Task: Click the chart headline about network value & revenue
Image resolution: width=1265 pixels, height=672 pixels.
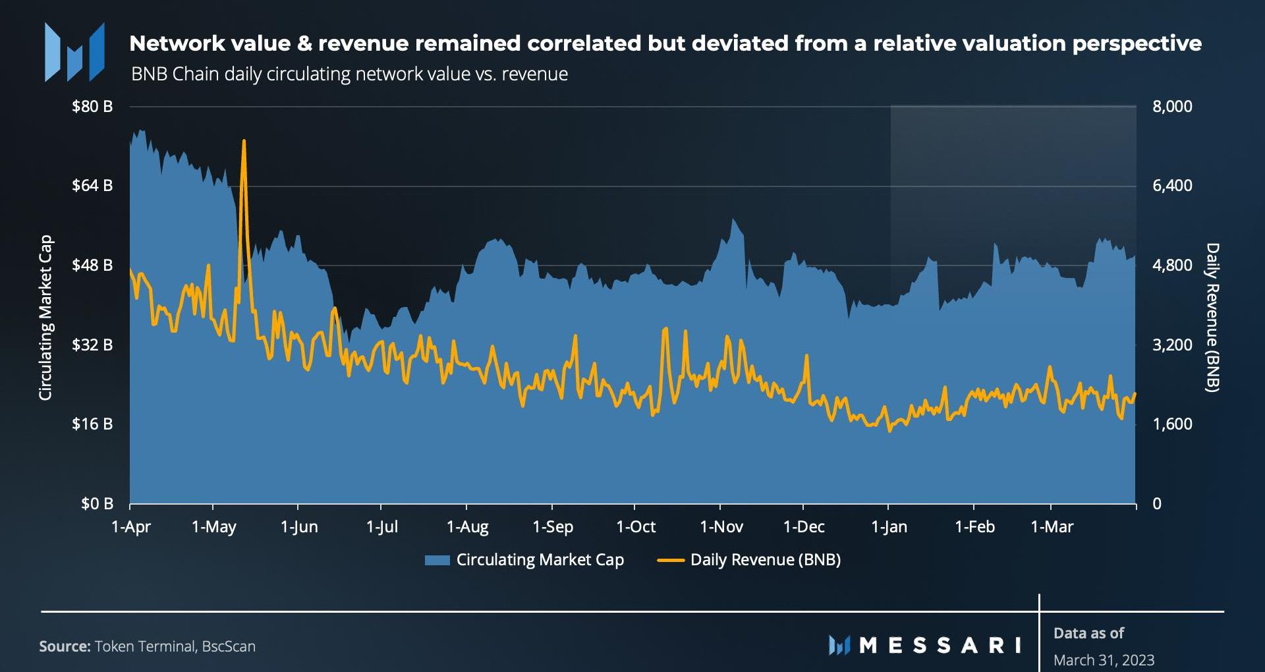Action: pos(665,43)
